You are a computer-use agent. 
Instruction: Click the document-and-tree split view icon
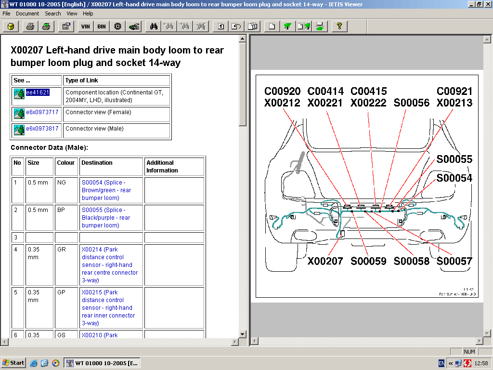click(304, 26)
